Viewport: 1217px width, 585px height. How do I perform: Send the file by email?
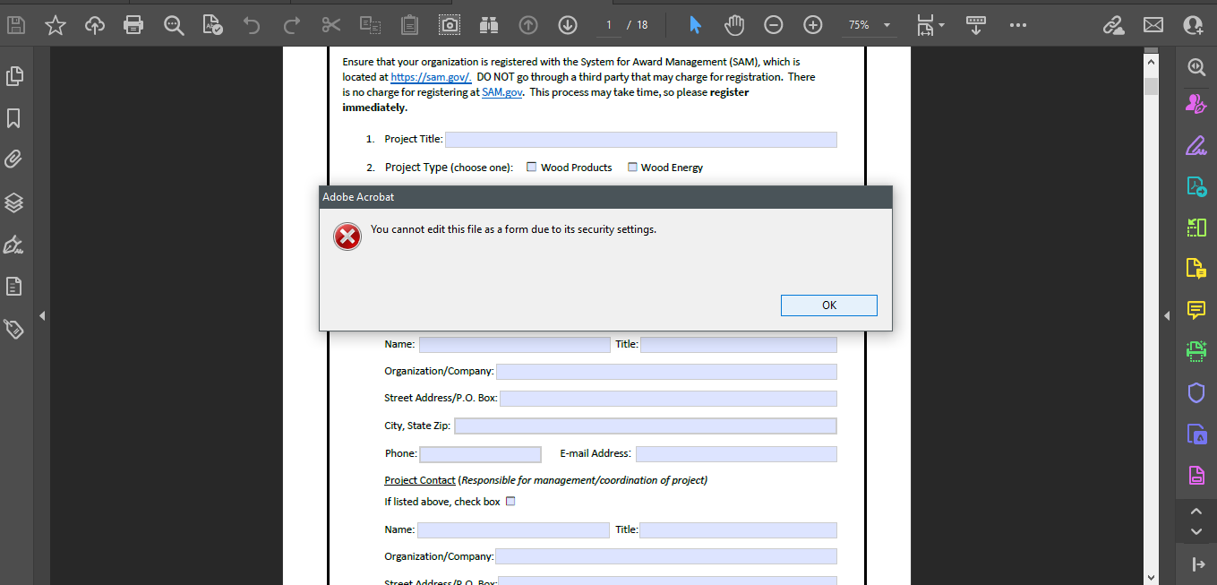click(x=1153, y=25)
